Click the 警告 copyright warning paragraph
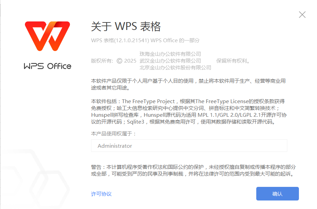The width and height of the screenshot is (317, 209). click(x=193, y=171)
